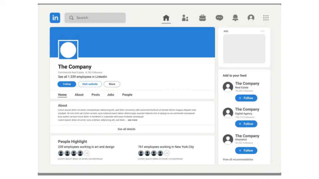Open the Posts tab
Viewport: 319px width, 179px height.
[x=95, y=94]
